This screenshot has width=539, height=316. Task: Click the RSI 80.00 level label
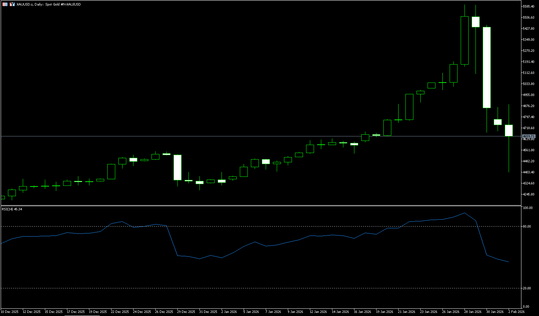point(527,227)
